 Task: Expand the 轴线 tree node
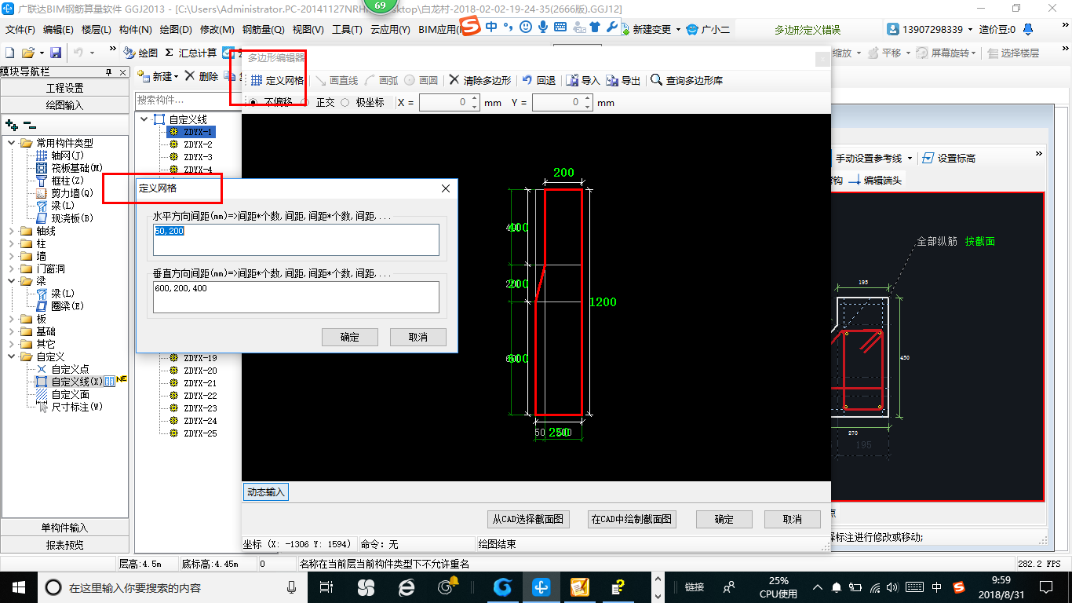coord(12,231)
